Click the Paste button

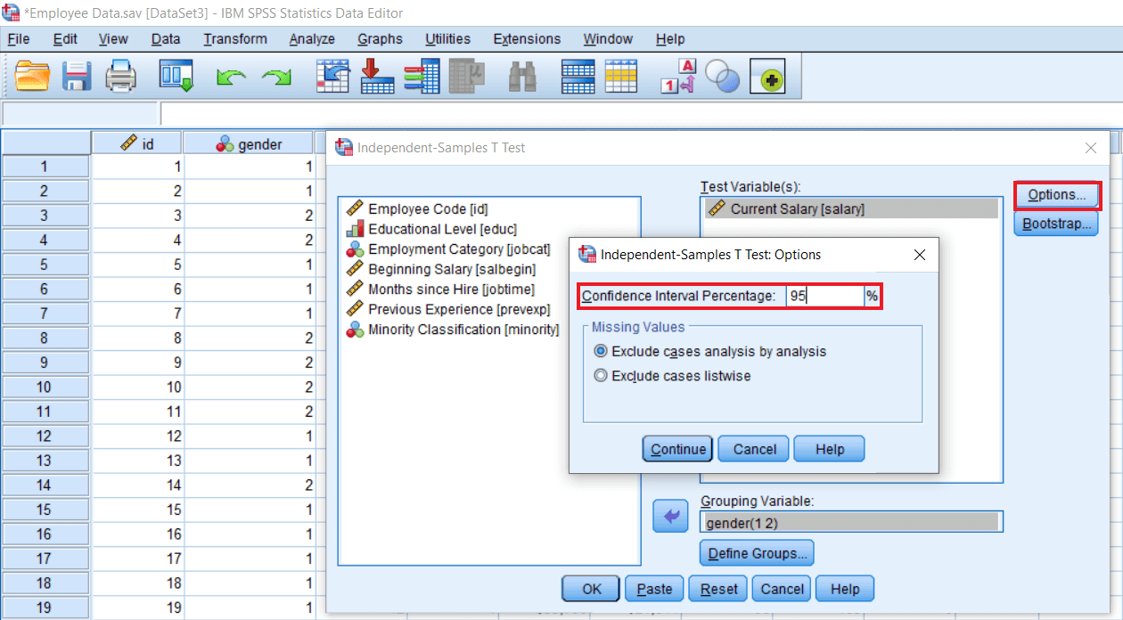click(x=654, y=589)
